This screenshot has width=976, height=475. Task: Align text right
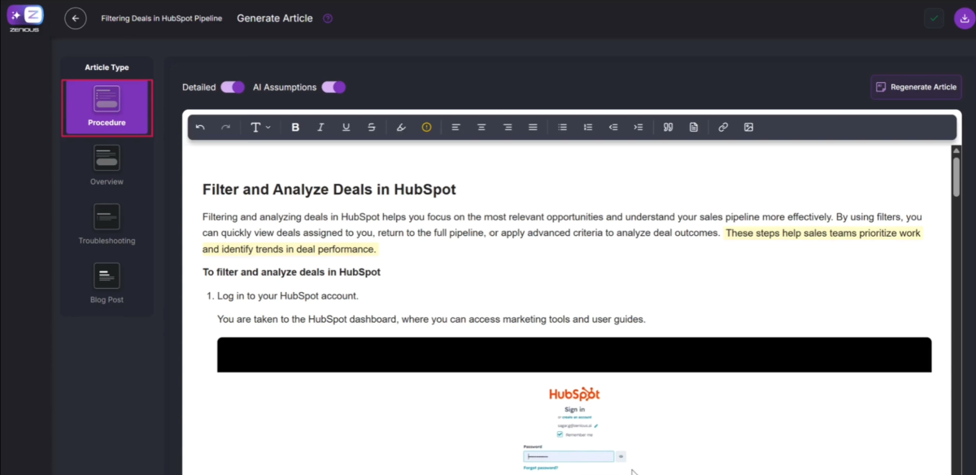pos(508,128)
